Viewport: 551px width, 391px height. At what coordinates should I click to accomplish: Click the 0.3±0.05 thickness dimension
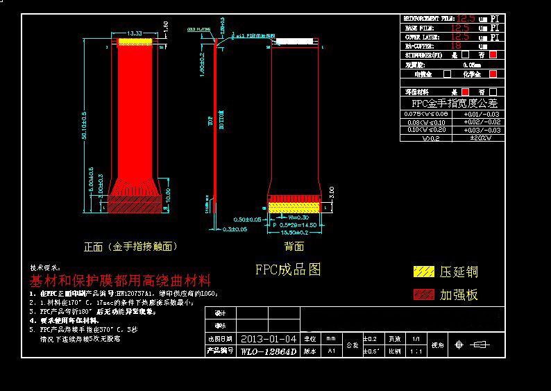[235, 229]
